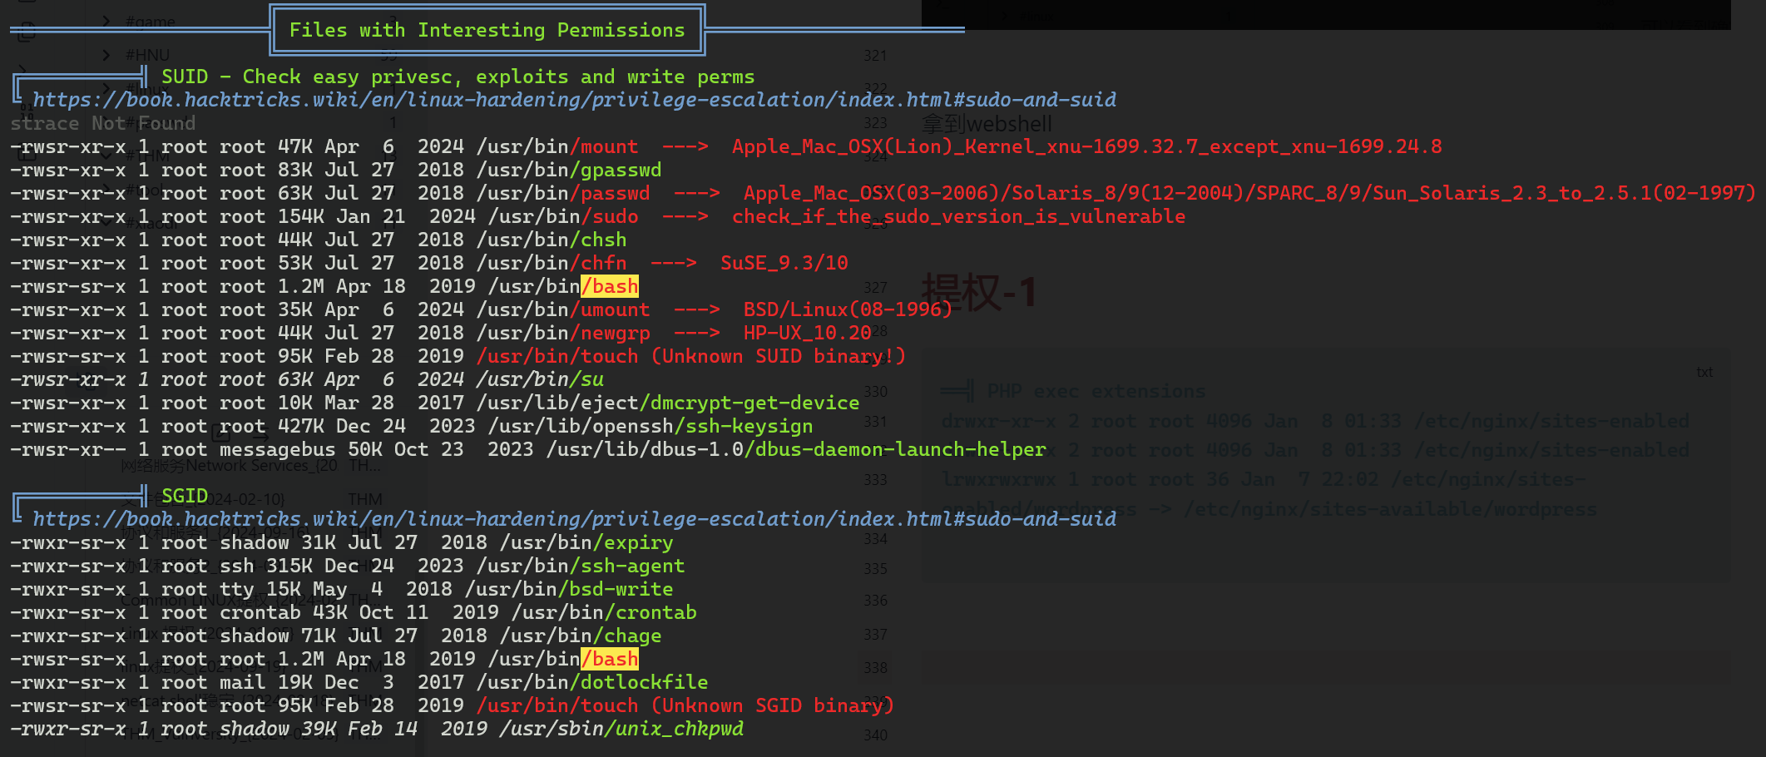Expand the #linux tag chevron

pyautogui.click(x=106, y=87)
